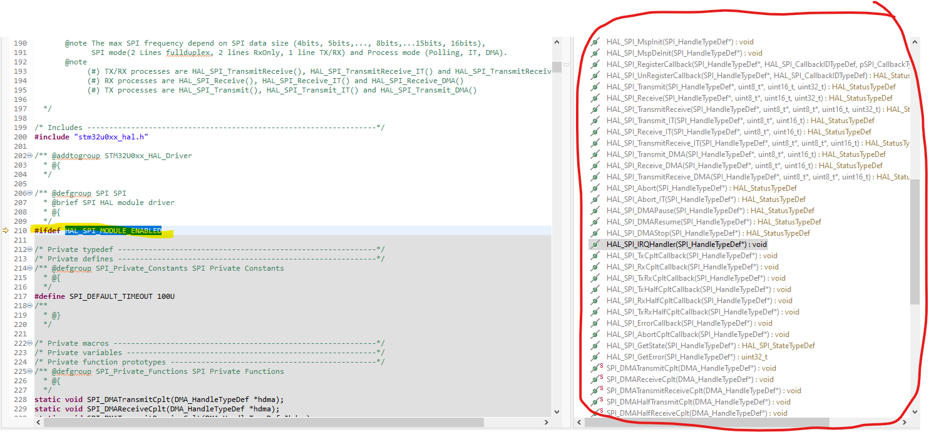Click the function icon beside HAL_SPI_Receive_DMA
Viewport: 929px width, 432px height.
[597, 165]
